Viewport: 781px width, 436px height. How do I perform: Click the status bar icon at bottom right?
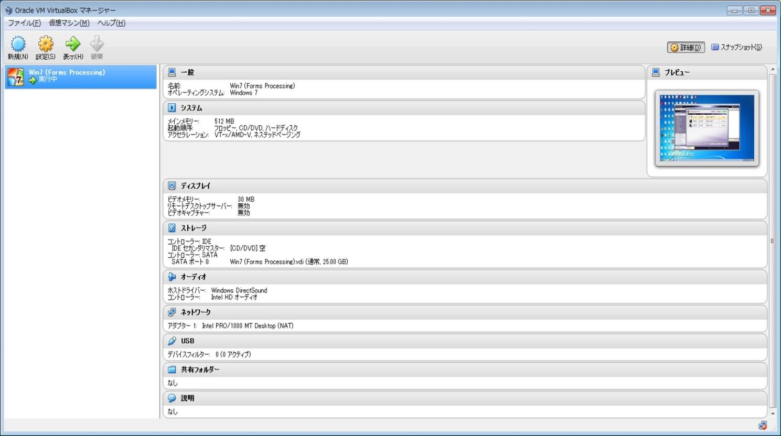763,425
